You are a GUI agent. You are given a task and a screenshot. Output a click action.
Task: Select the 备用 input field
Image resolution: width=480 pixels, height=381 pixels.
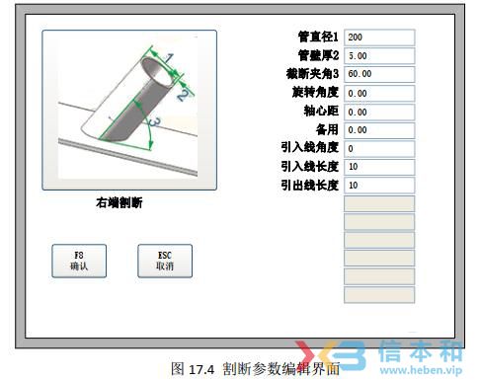(379, 130)
